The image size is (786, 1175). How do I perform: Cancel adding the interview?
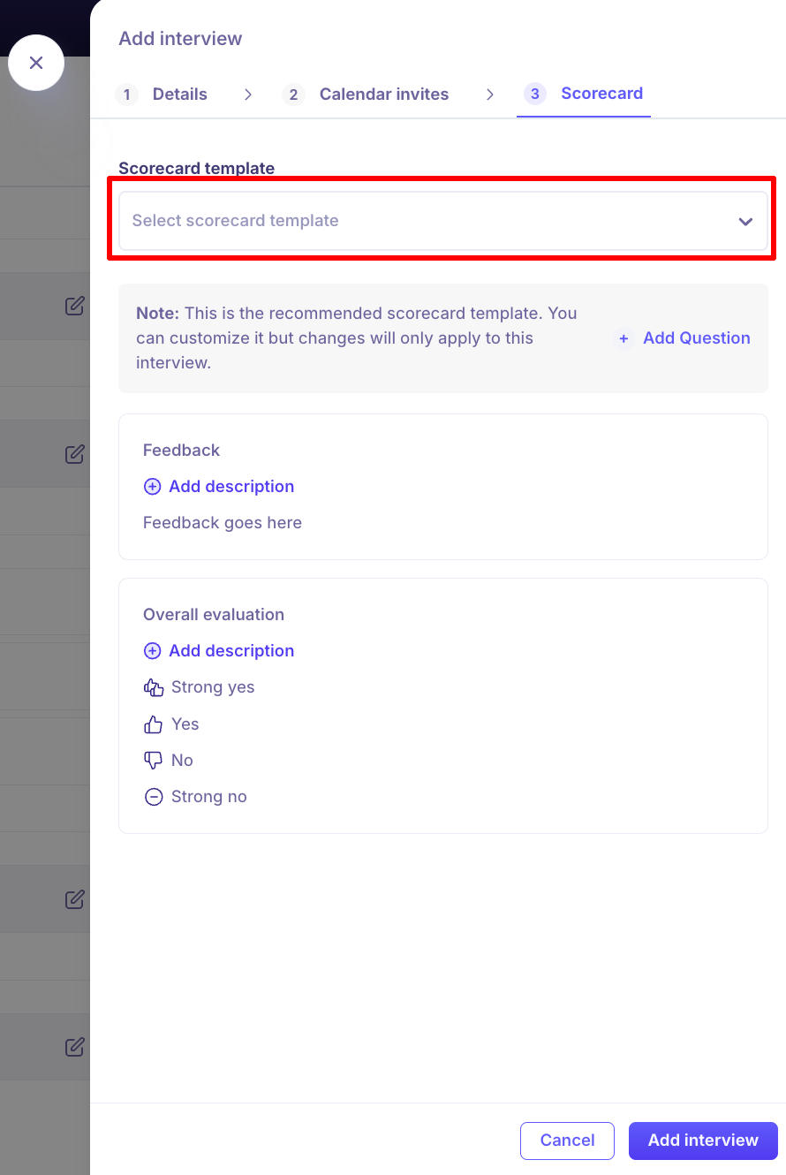[x=567, y=1141]
